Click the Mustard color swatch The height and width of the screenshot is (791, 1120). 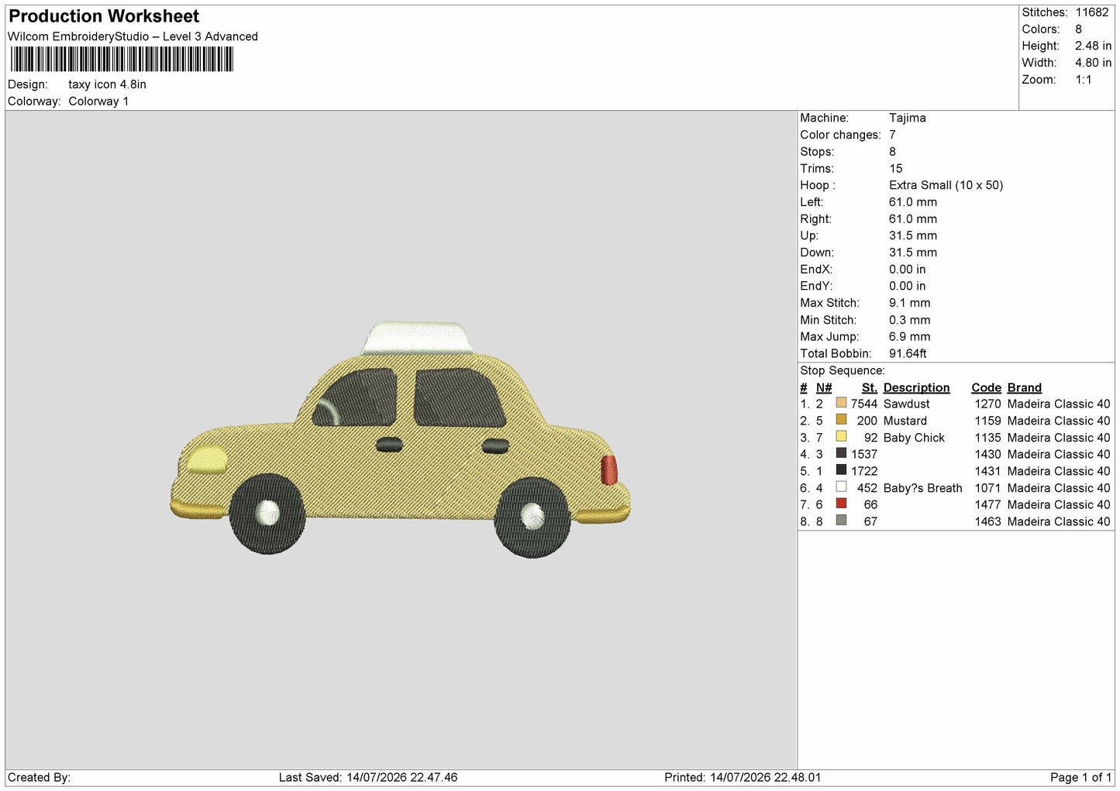click(x=841, y=420)
